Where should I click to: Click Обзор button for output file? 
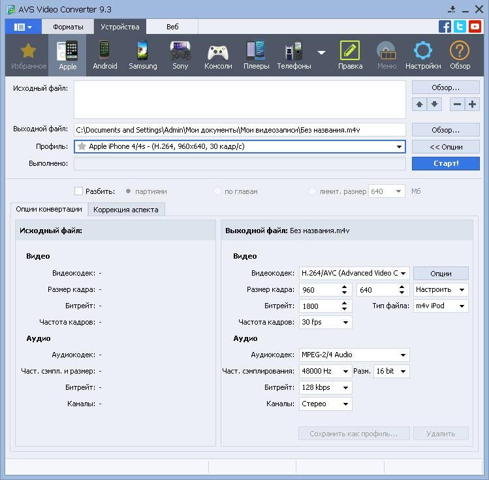(446, 130)
